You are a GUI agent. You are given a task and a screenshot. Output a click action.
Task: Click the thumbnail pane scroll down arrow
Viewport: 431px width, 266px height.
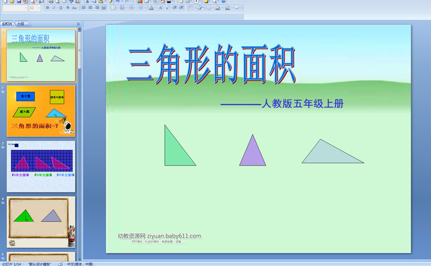tap(80, 259)
